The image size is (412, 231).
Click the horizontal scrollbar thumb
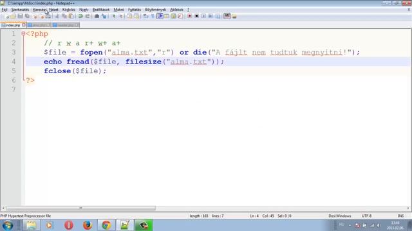(80, 208)
